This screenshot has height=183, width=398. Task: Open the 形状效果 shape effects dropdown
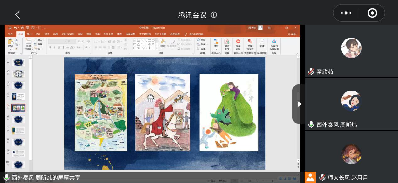click(185, 49)
